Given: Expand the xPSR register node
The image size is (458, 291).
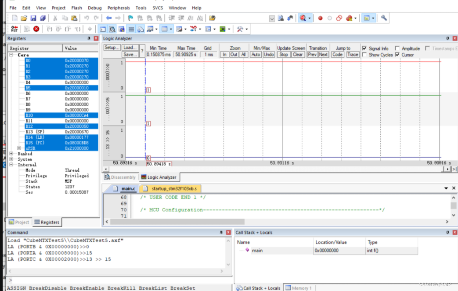Looking at the screenshot, I should click(x=19, y=148).
